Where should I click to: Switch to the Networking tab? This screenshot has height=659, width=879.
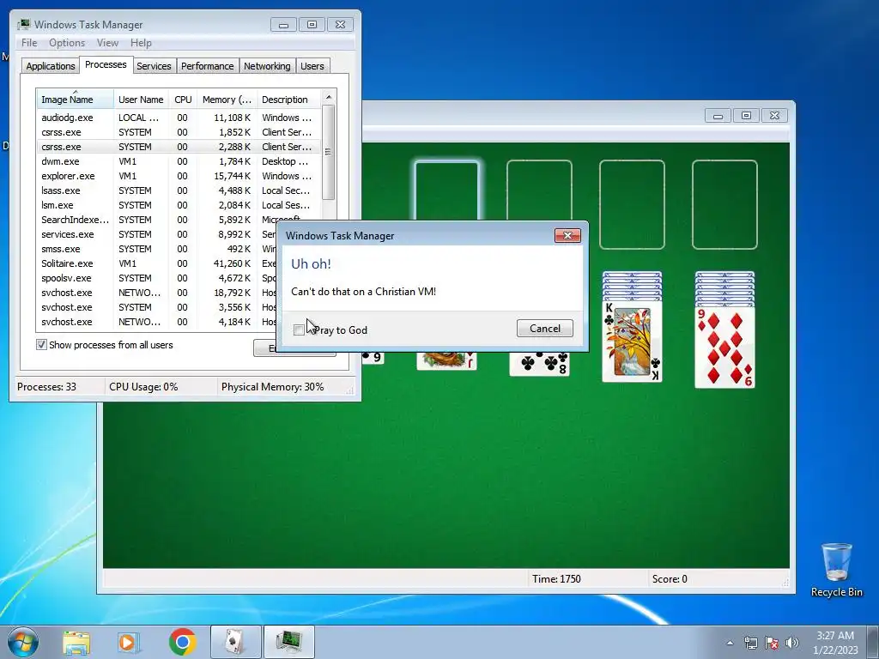coord(268,65)
